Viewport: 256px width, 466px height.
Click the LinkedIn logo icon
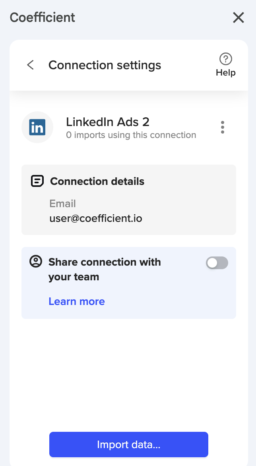(x=37, y=127)
